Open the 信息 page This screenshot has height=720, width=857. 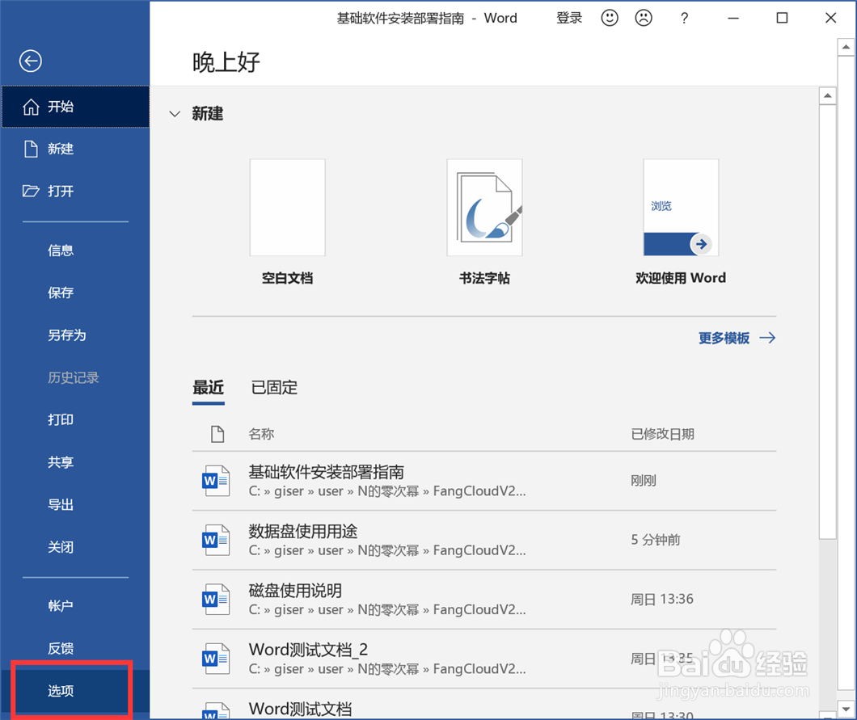coord(75,251)
